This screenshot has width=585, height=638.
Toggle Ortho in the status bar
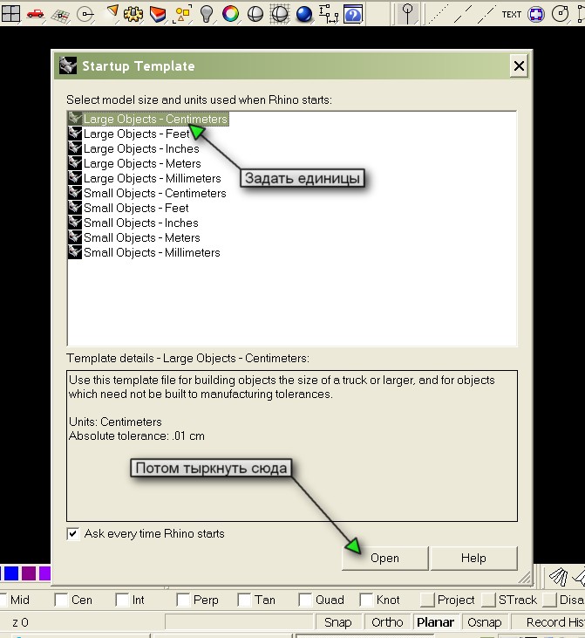[387, 622]
